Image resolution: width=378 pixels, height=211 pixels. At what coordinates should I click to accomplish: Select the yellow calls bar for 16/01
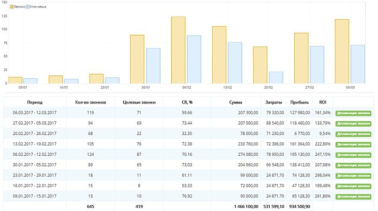coord(56,80)
